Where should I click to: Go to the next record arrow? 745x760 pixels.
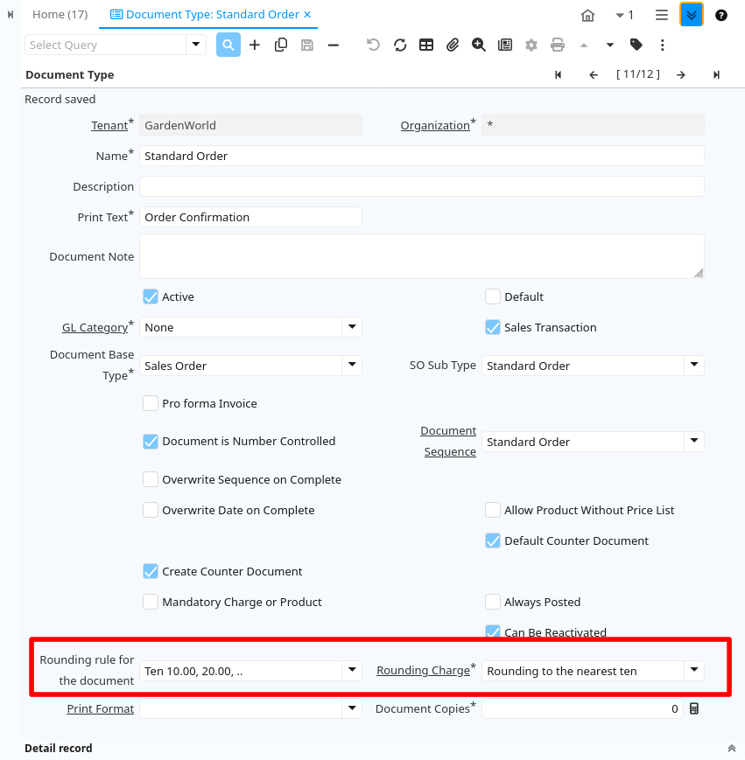tap(680, 75)
